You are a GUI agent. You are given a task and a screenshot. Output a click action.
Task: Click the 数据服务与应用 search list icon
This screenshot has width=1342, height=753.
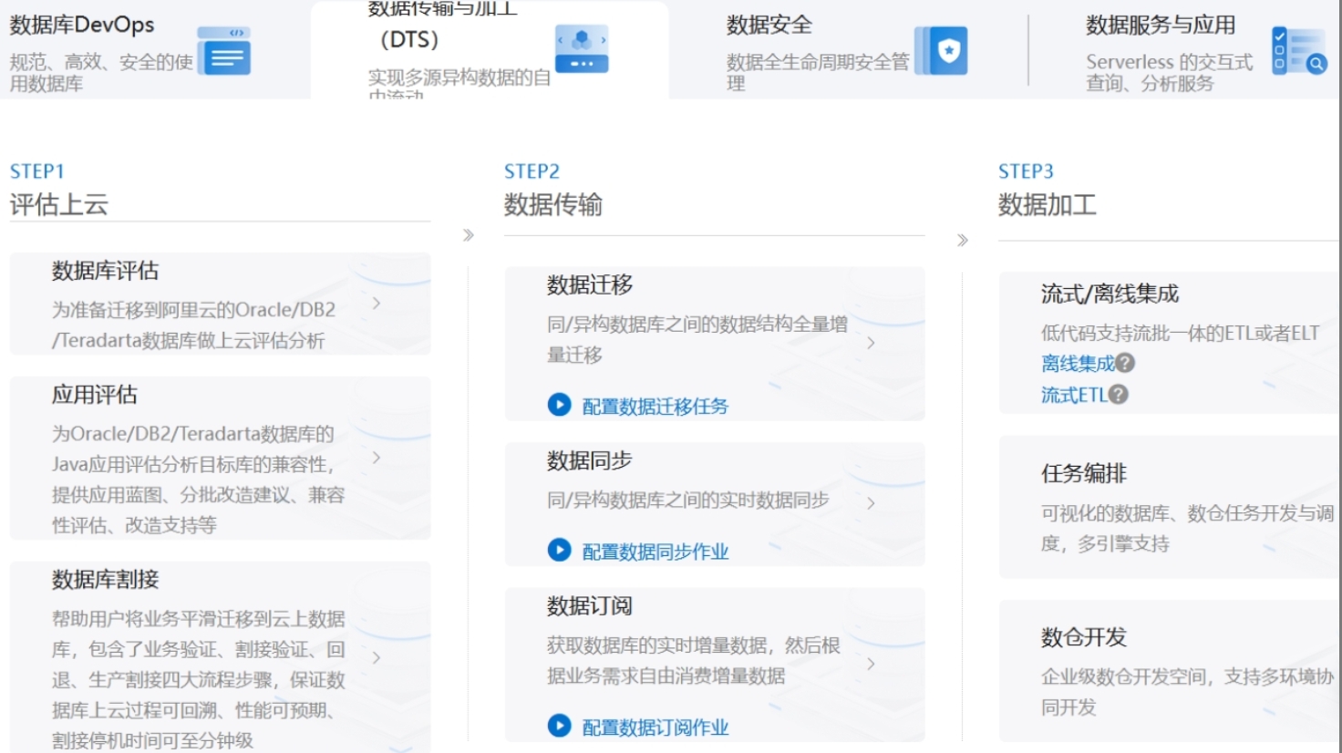point(1299,50)
